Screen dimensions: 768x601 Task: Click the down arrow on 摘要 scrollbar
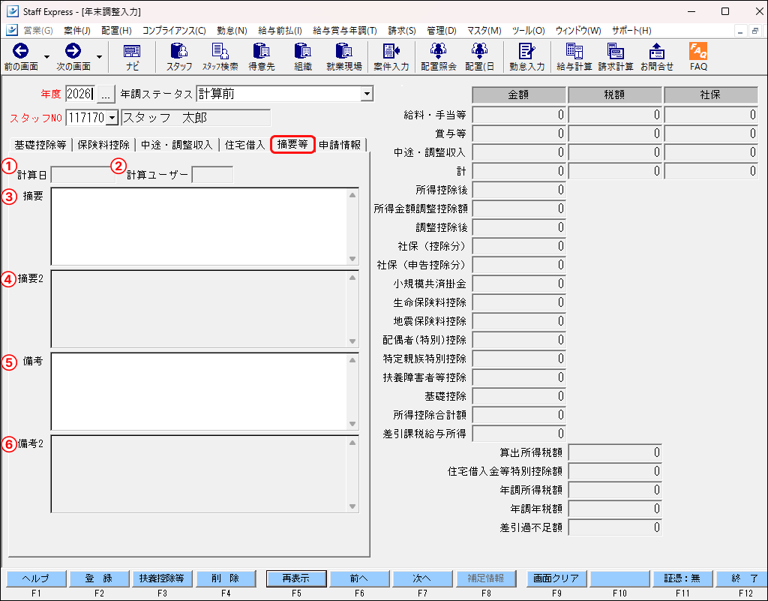click(x=352, y=259)
